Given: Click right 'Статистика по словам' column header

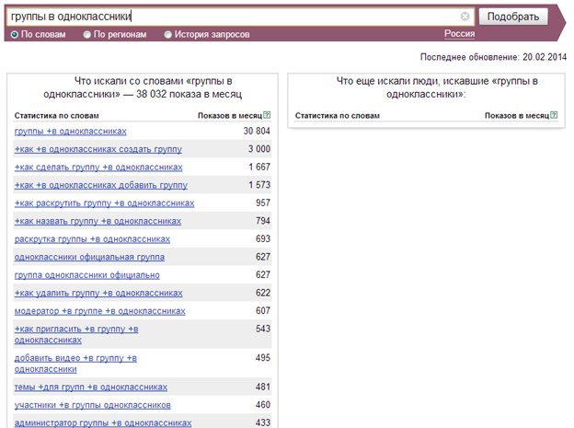Looking at the screenshot, I should (338, 115).
